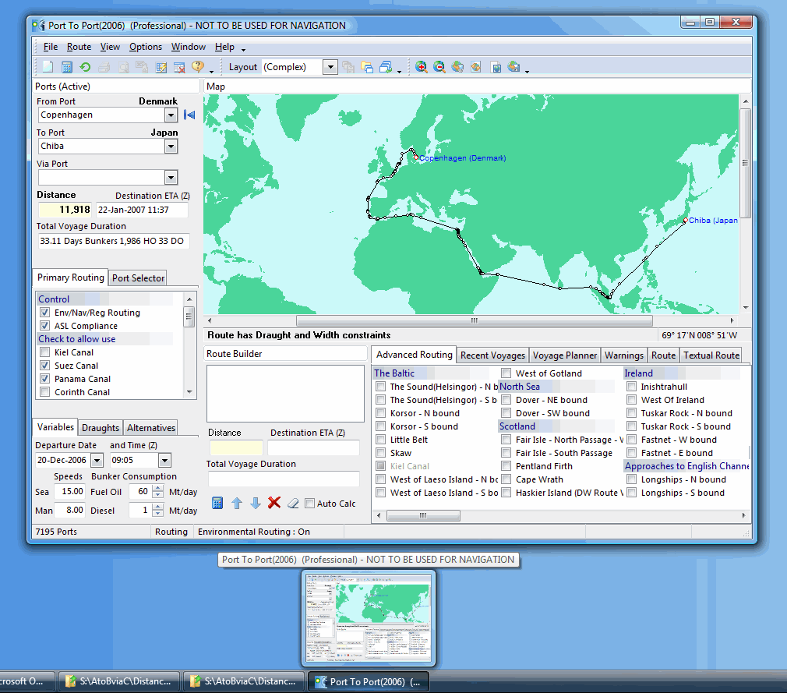
Task: Click the greyed export icon before the notepad icon
Action: click(142, 67)
